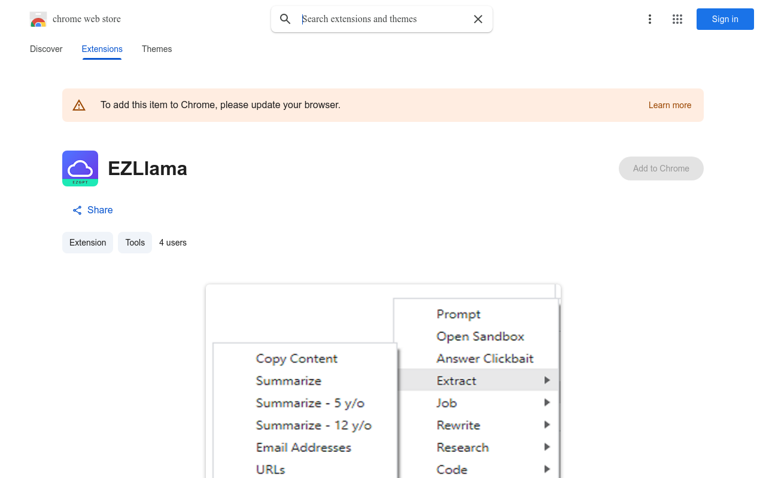Open the Google apps grid
The width and height of the screenshot is (766, 478).
[x=677, y=19]
